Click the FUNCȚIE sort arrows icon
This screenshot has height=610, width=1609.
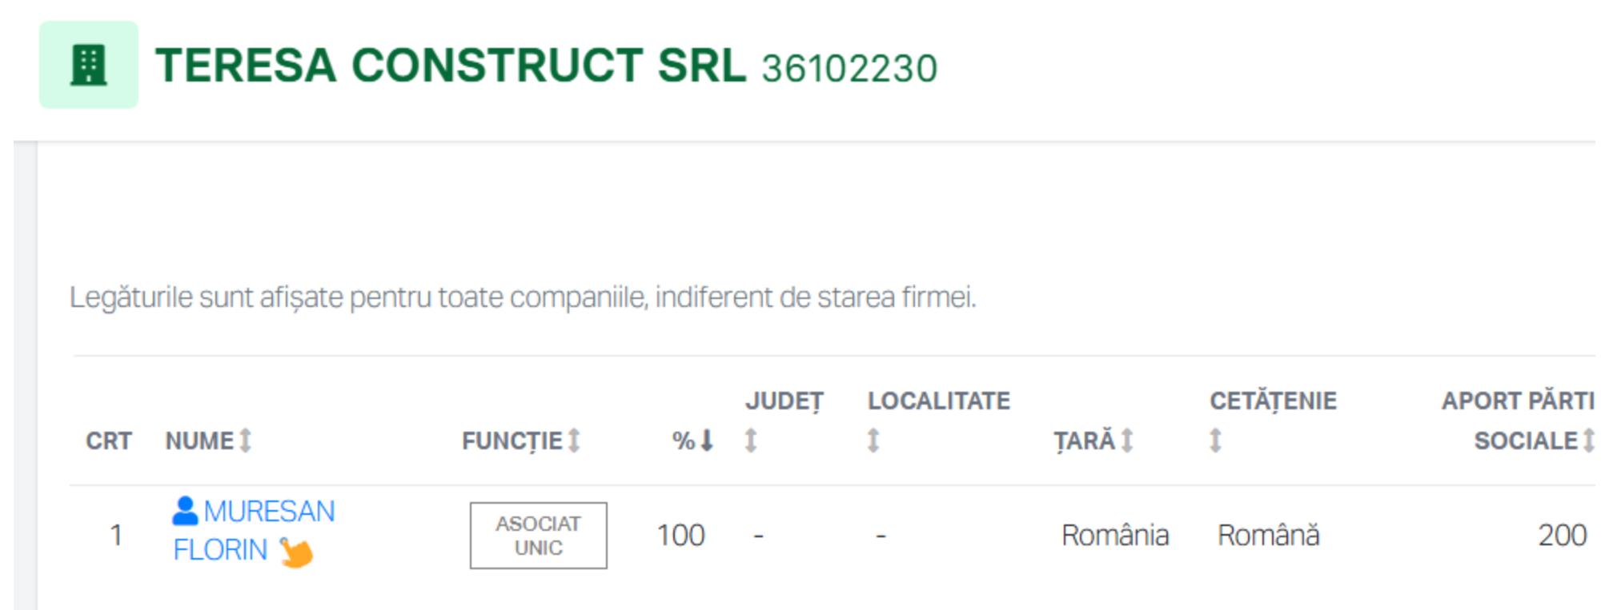click(x=574, y=441)
